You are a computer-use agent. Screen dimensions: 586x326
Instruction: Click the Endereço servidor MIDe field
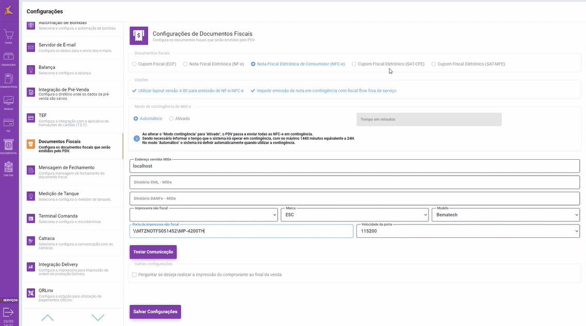click(x=355, y=166)
